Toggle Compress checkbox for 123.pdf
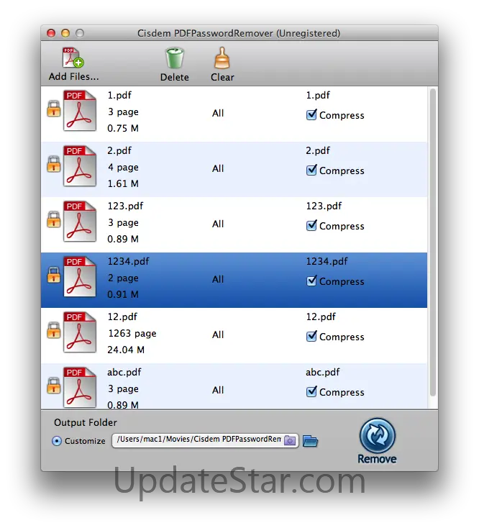Screen dimensions: 479x528 pyautogui.click(x=311, y=225)
